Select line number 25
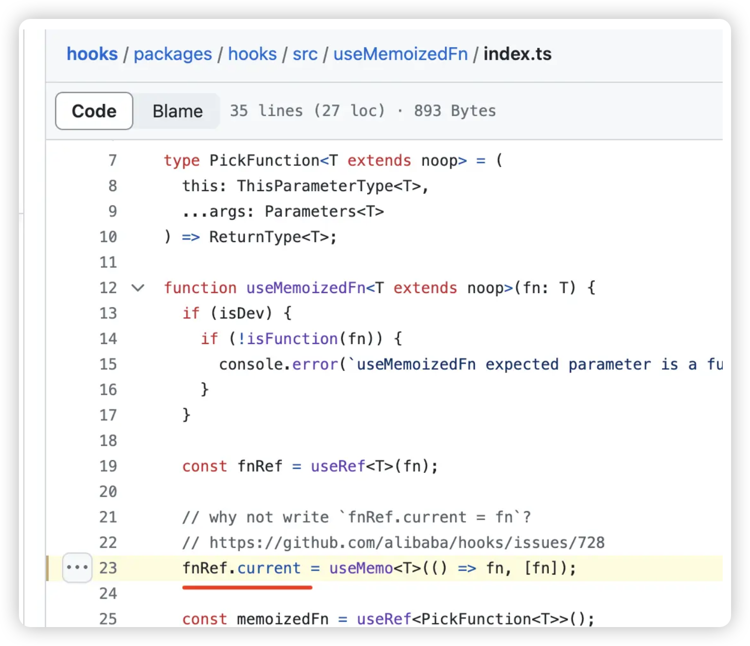The height and width of the screenshot is (646, 750). (x=108, y=619)
